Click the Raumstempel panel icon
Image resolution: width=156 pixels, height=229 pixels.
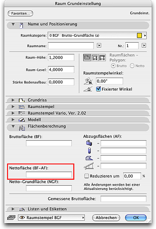(22, 107)
